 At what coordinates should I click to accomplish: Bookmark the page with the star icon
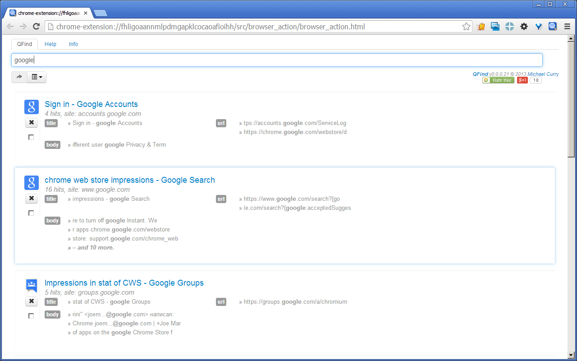coord(466,26)
